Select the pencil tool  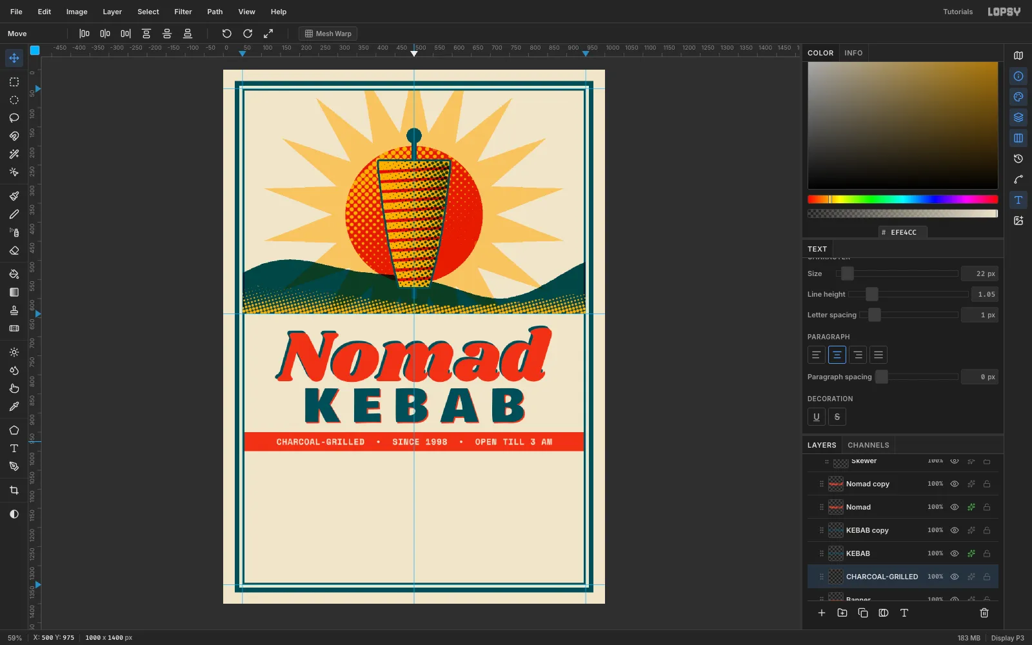[14, 214]
